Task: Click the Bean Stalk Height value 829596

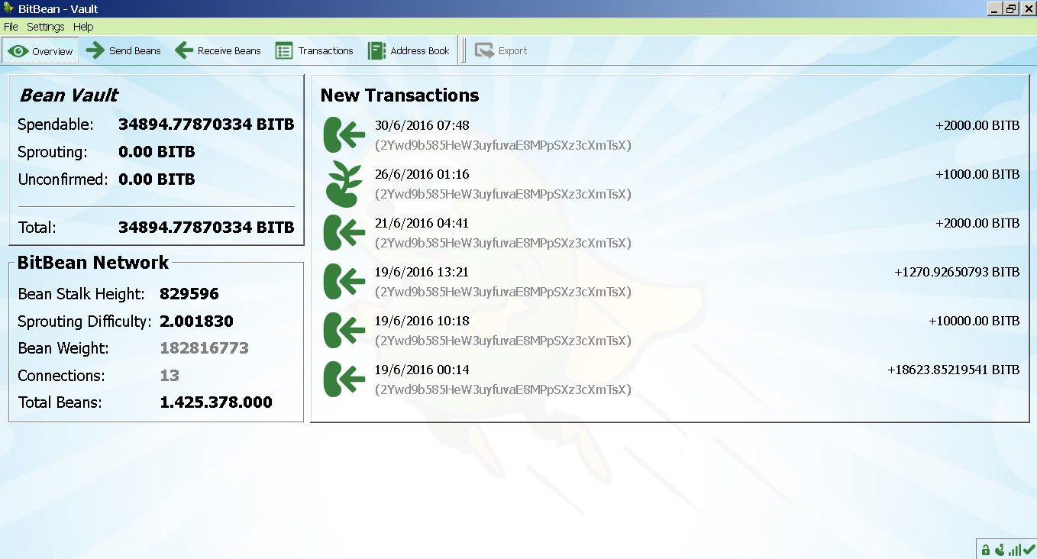Action: point(189,294)
